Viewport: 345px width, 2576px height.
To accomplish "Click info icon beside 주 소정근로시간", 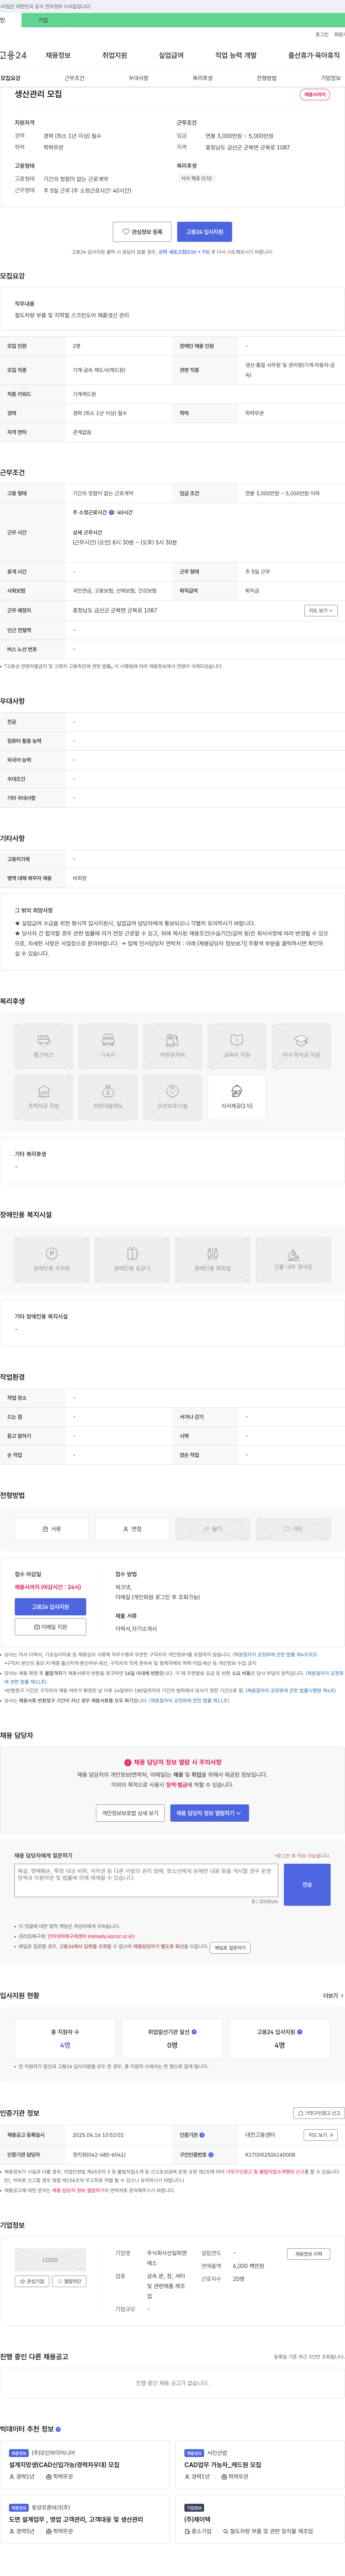I will pyautogui.click(x=111, y=512).
